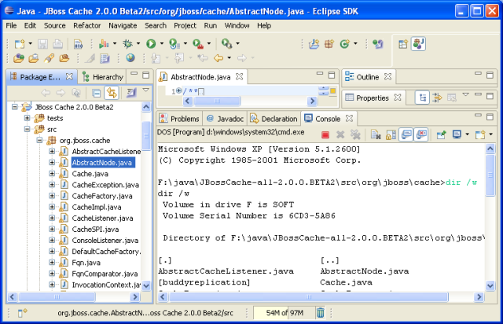503x324 pixels.
Task: Click garbage collector trash can icon
Action: point(321,312)
